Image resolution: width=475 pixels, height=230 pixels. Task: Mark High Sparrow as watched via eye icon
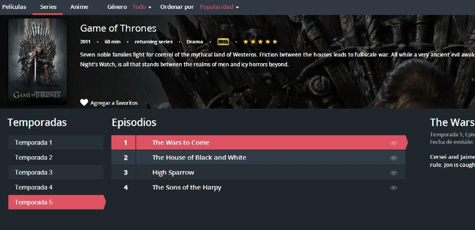coord(394,173)
